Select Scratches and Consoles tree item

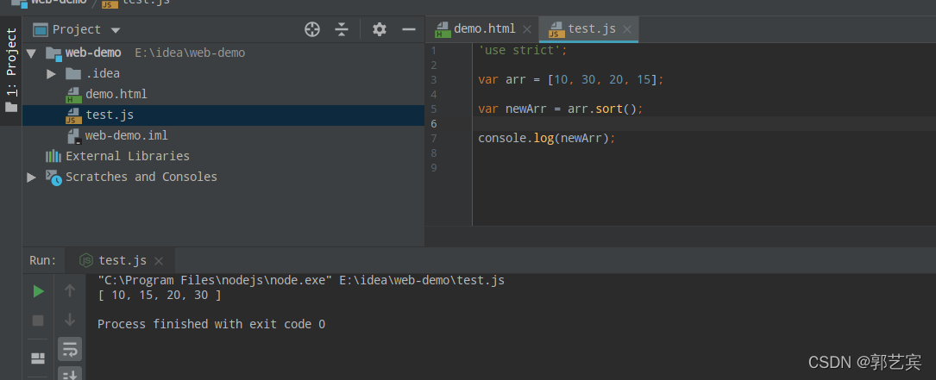[x=141, y=177]
